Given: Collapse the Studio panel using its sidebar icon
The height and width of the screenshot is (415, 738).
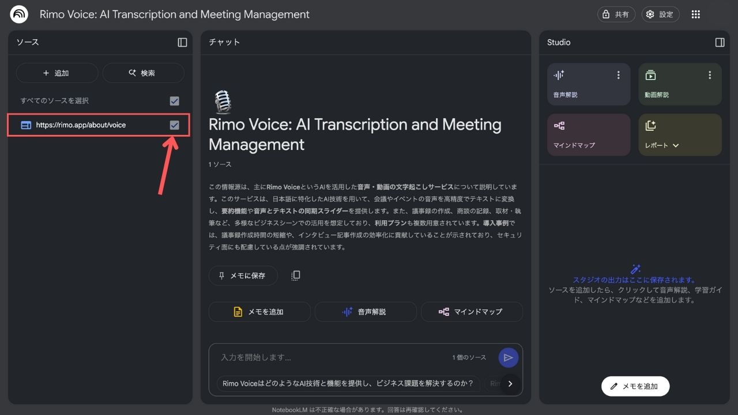Looking at the screenshot, I should pyautogui.click(x=720, y=42).
